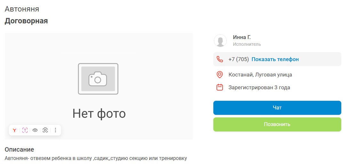The height and width of the screenshot is (167, 348).
Task: Select the text recognition tool icon
Action: (25, 130)
